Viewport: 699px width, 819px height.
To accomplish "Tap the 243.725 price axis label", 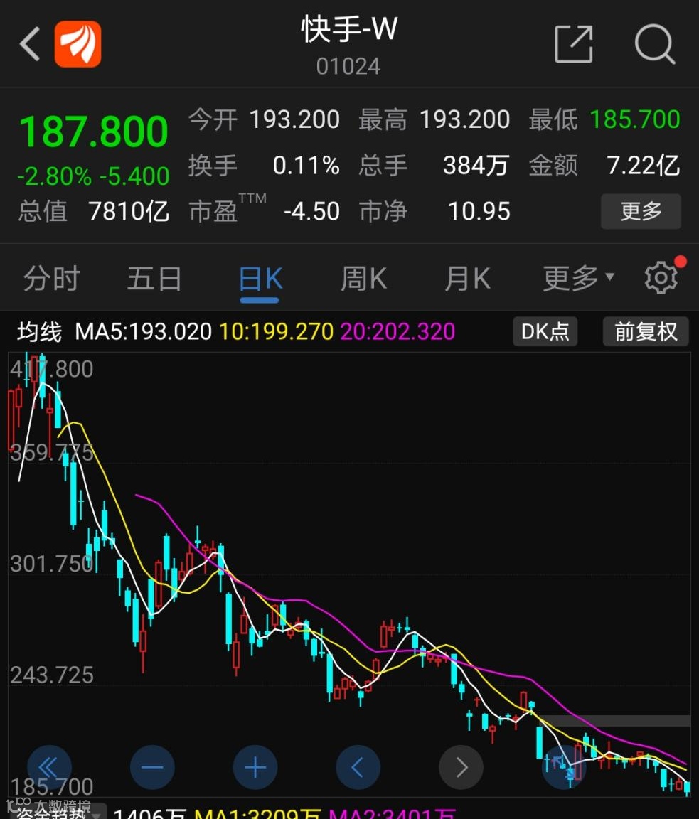I will 52,675.
